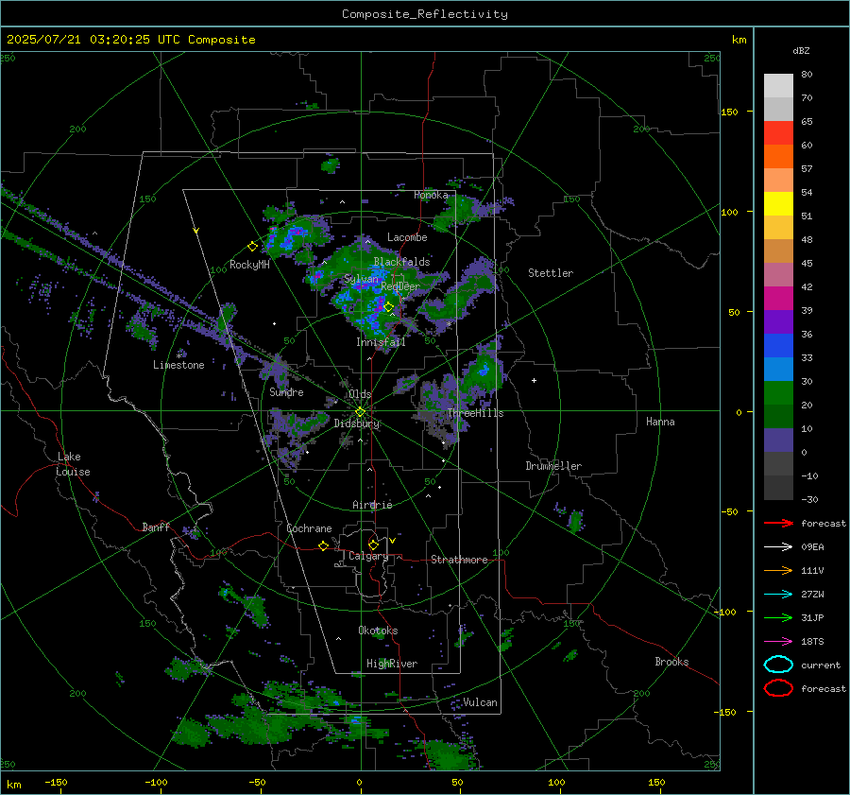Click the royal blue swatch near 33 dBZ

(778, 346)
